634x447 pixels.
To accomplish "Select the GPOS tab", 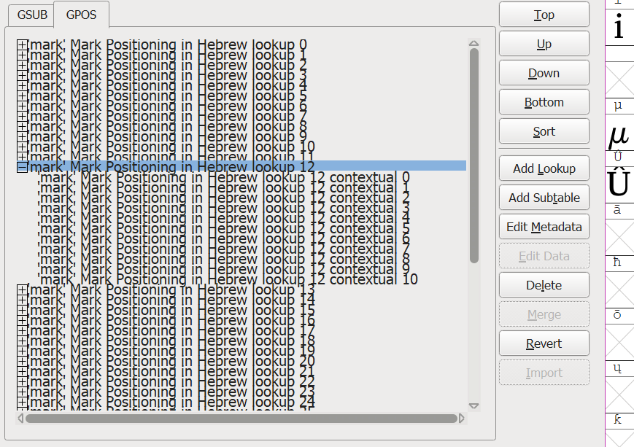I will (x=81, y=15).
